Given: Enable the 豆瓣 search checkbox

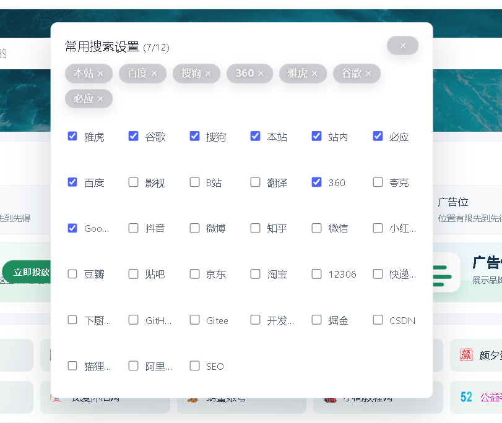Looking at the screenshot, I should pyautogui.click(x=72, y=274).
